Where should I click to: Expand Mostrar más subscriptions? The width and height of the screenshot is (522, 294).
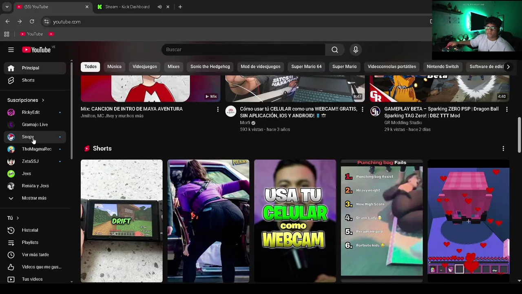click(x=35, y=198)
